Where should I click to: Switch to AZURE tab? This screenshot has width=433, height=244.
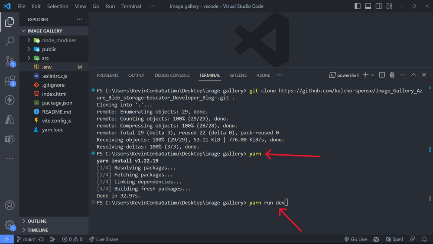(263, 75)
